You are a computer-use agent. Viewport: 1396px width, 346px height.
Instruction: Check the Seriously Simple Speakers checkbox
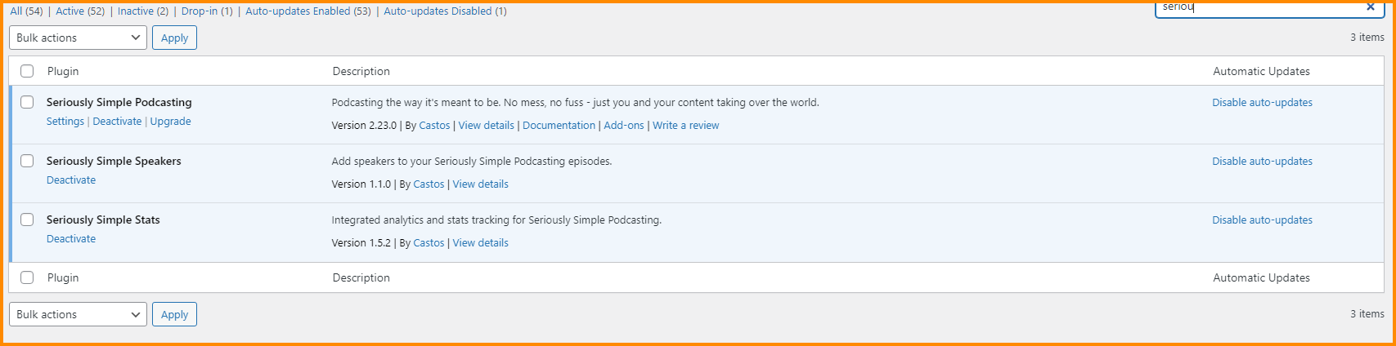coord(27,161)
